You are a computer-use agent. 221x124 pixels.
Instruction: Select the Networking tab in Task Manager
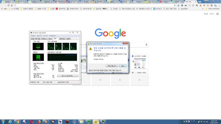click(x=62, y=39)
